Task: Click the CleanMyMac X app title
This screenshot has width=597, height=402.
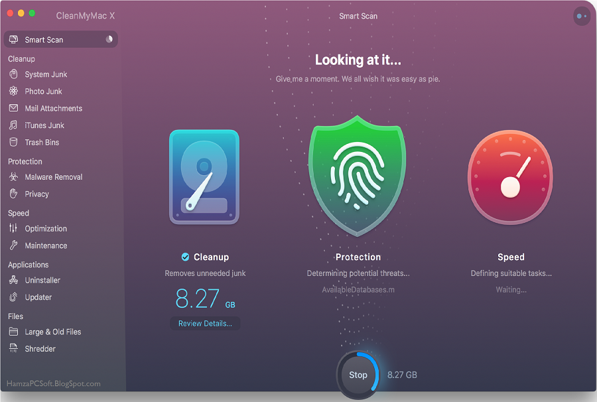Action: (86, 16)
